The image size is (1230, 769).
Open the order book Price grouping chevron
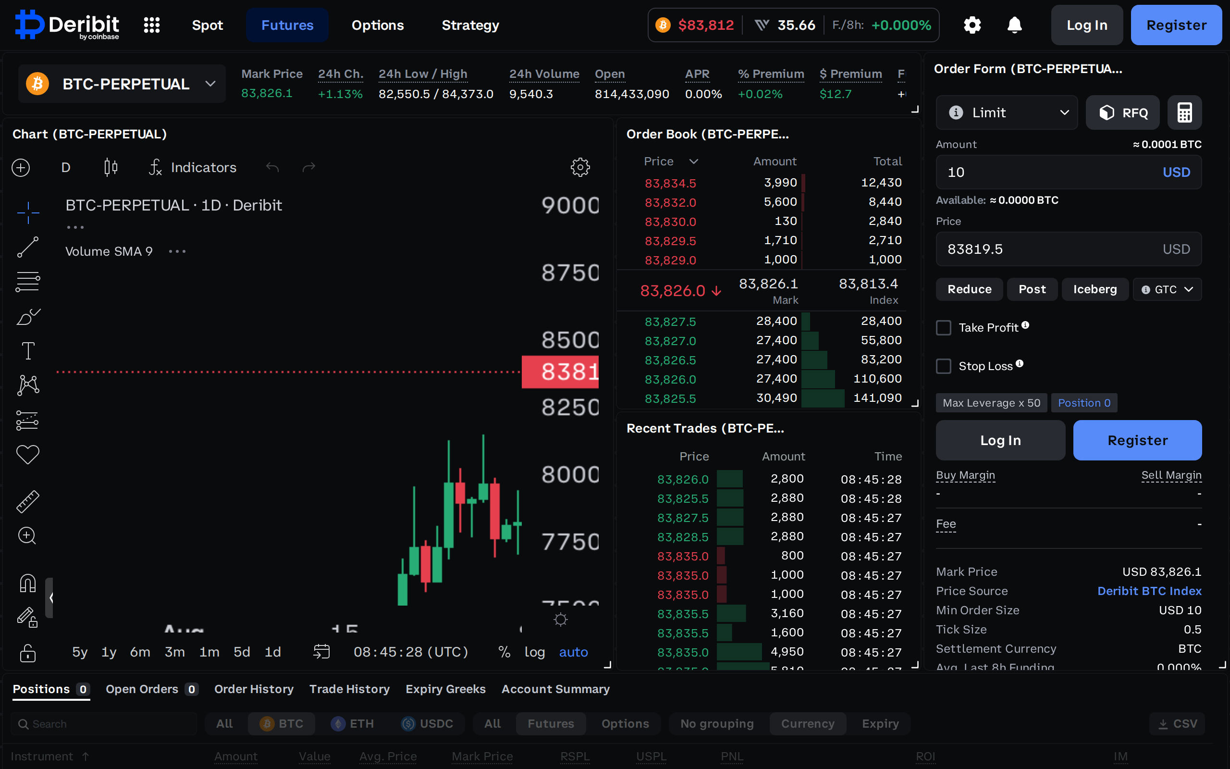[693, 161]
